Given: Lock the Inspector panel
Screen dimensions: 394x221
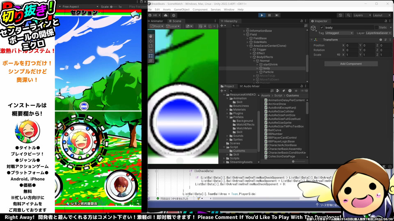Looking at the screenshot, I should click(386, 21).
